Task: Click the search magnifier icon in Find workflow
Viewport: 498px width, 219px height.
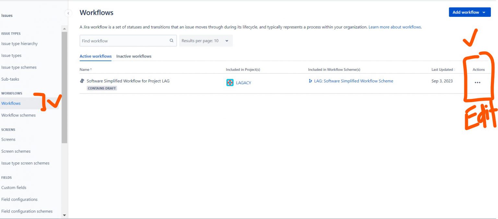Action: point(172,41)
